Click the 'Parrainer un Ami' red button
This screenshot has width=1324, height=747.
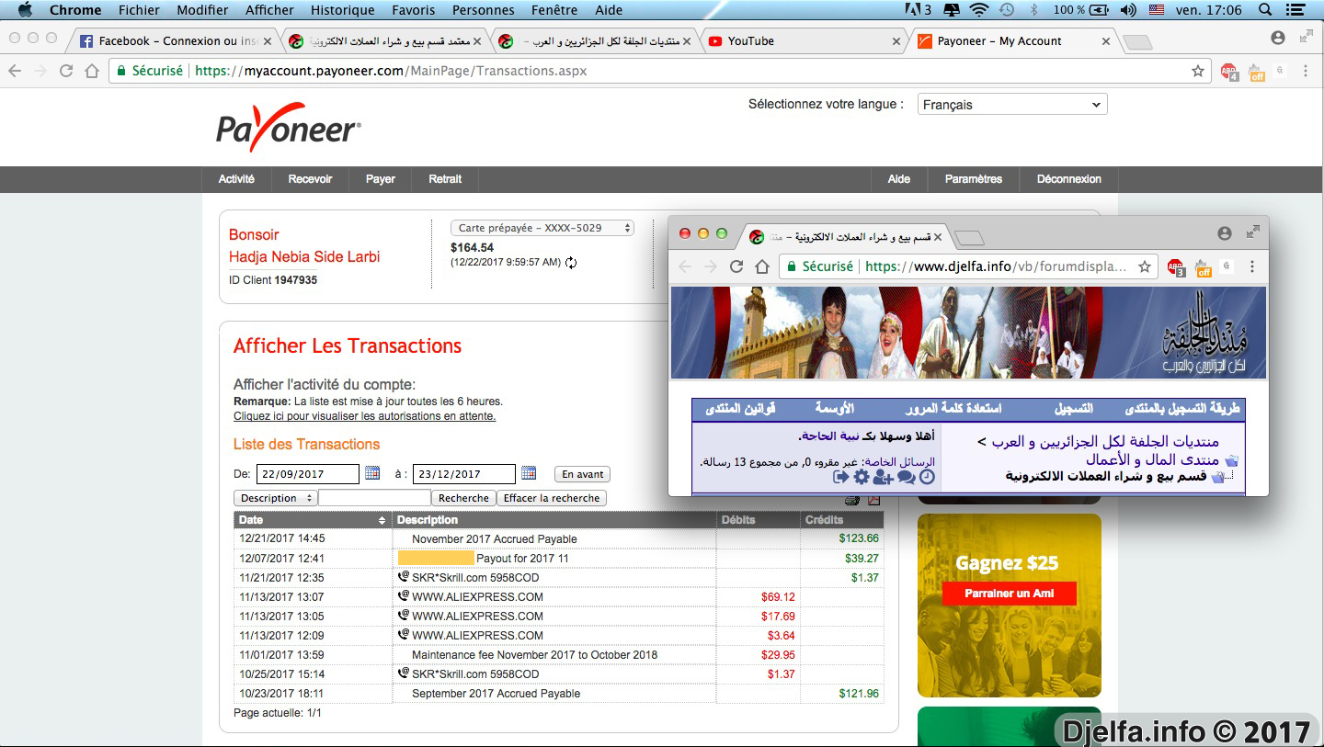click(x=1009, y=594)
